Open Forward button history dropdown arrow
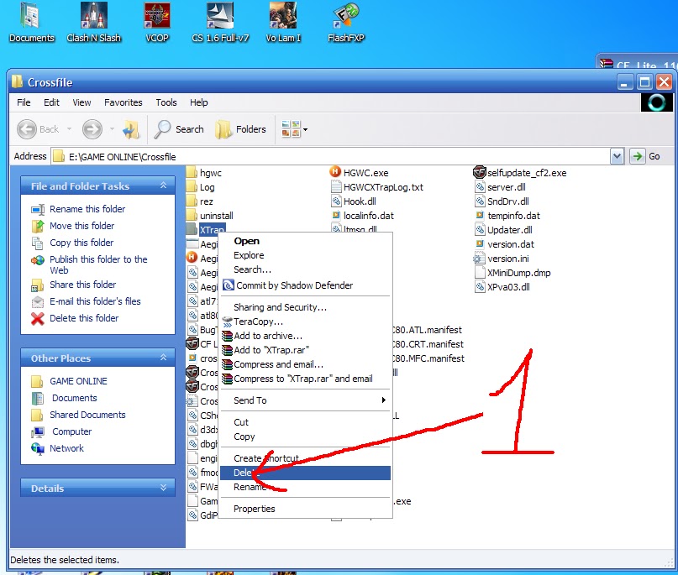Screen dimensions: 678x575 (x=112, y=129)
